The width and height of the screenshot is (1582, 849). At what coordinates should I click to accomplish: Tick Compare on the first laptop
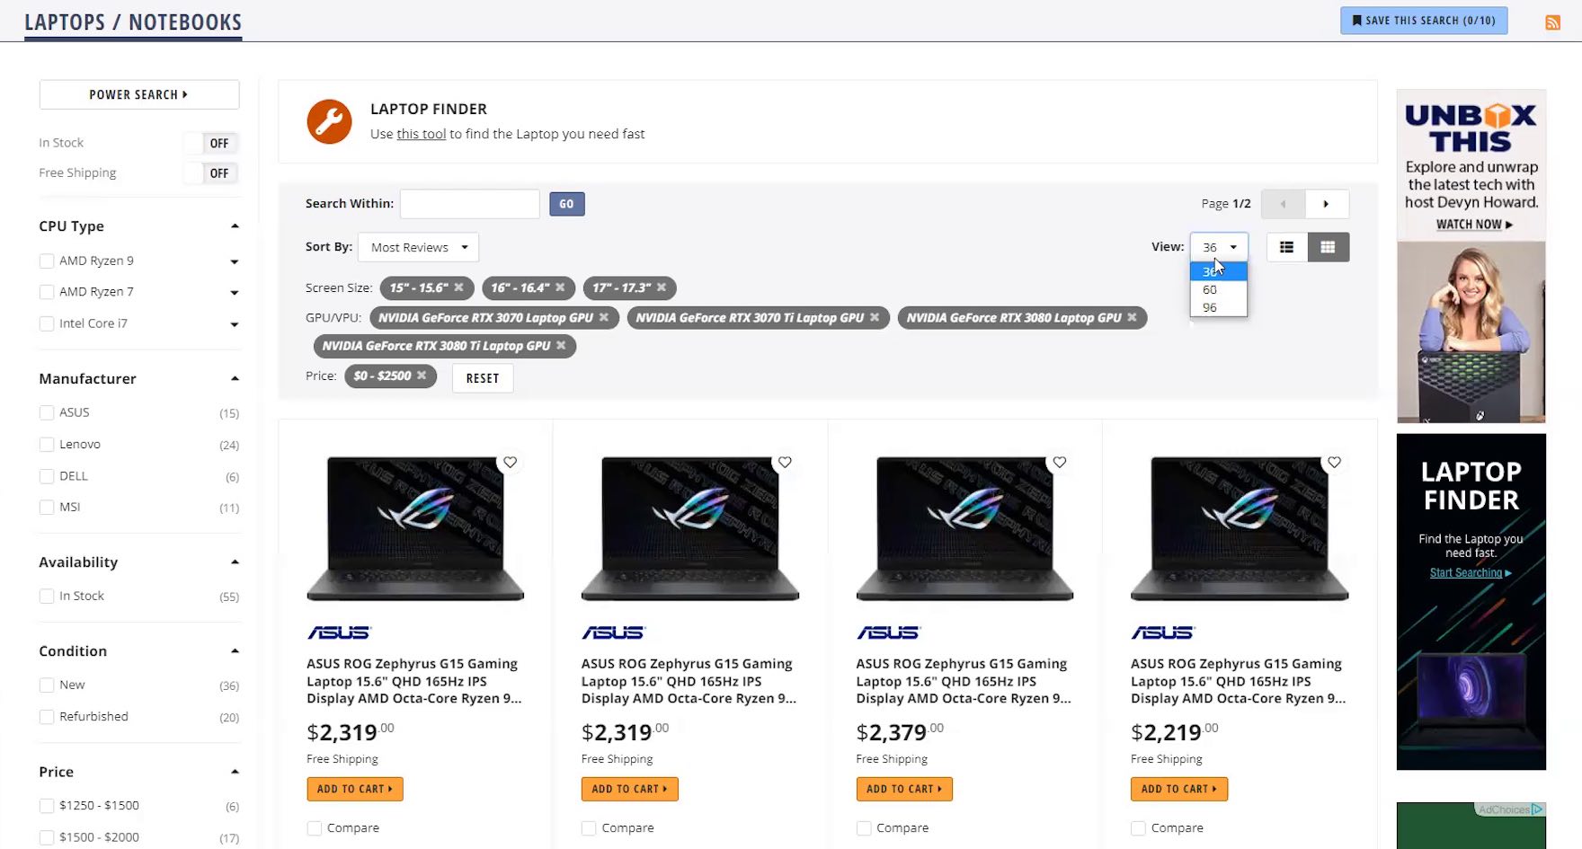(315, 828)
